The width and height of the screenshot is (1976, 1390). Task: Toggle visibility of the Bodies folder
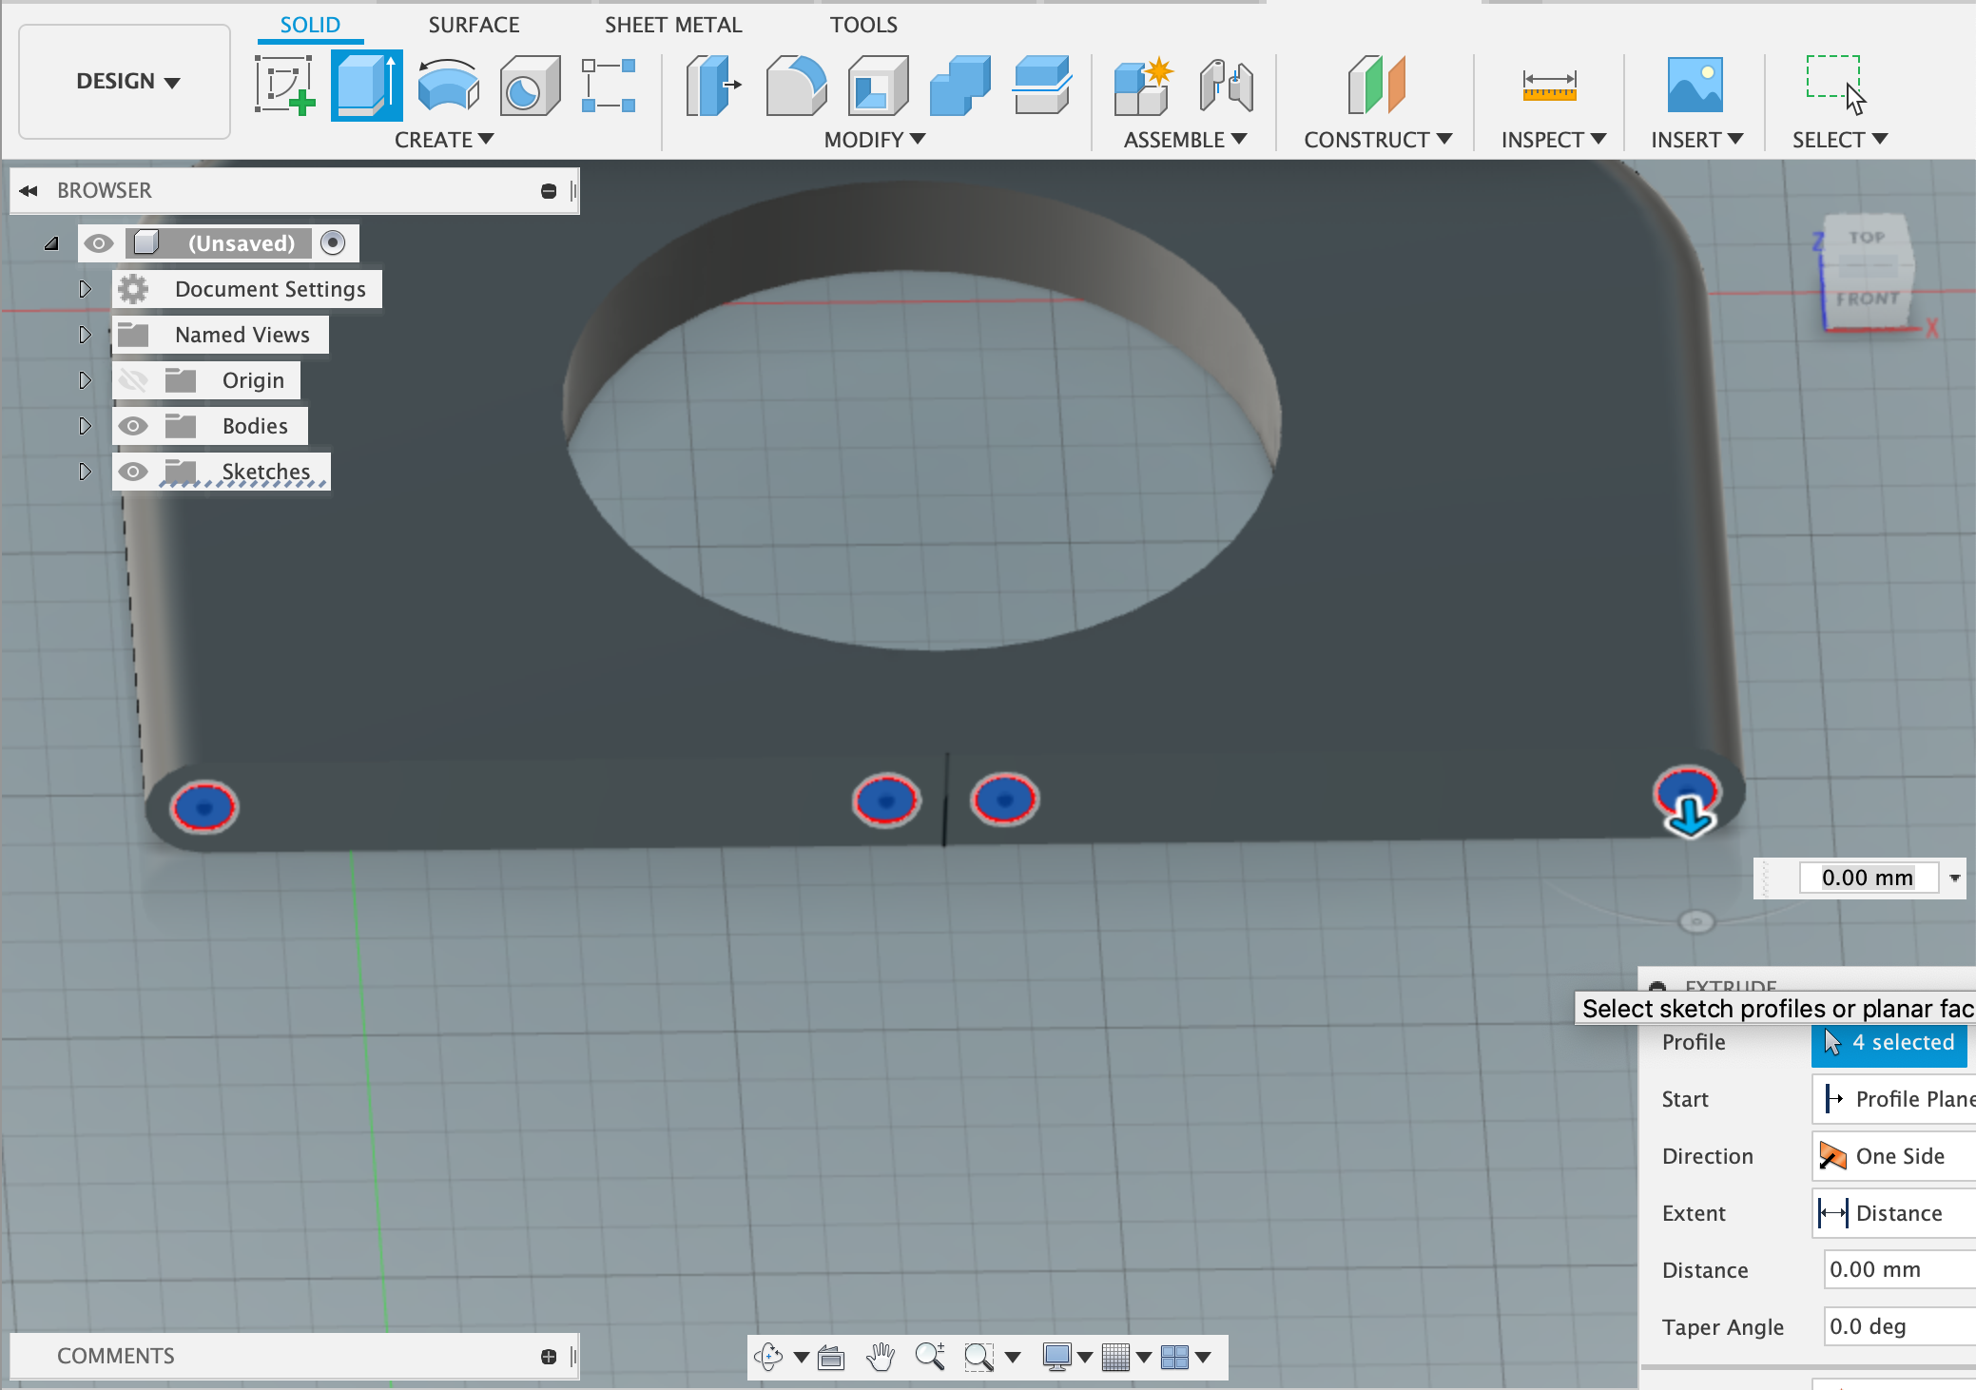[x=133, y=425]
